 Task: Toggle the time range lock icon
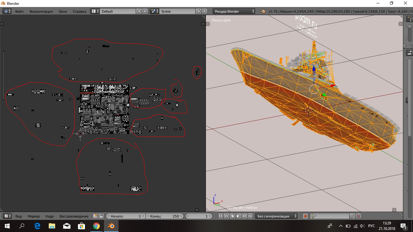(x=101, y=216)
